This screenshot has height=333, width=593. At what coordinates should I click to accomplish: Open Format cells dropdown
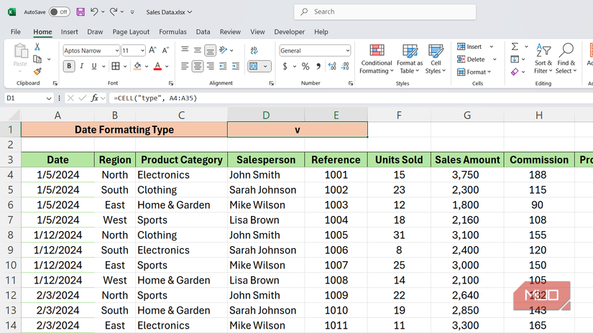click(x=474, y=72)
